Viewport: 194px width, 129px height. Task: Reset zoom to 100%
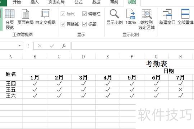(x=131, y=17)
